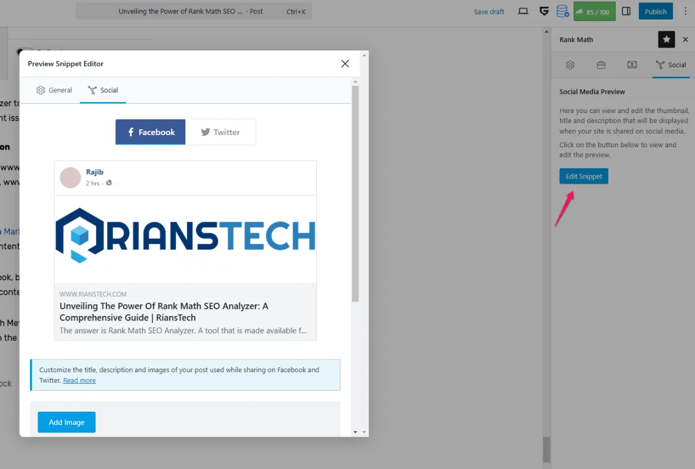
Task: Toggle Facebook preview mode on
Action: pos(150,132)
